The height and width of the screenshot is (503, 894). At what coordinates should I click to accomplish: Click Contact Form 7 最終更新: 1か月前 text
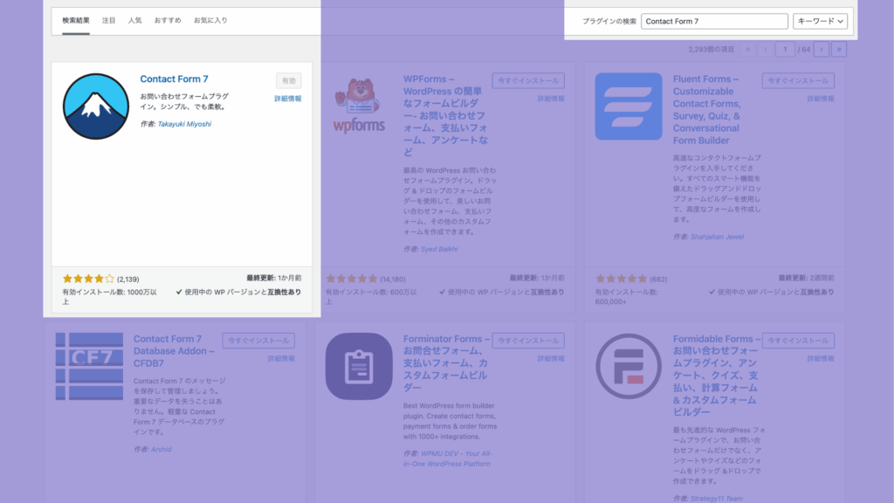point(273,279)
